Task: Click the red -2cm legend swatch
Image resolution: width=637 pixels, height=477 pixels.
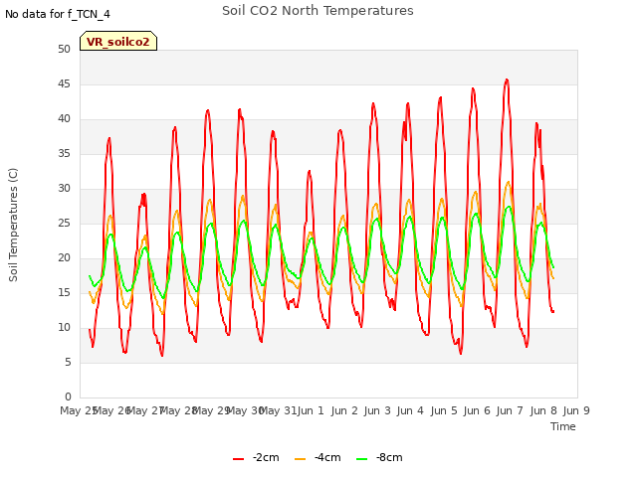Action: [239, 459]
